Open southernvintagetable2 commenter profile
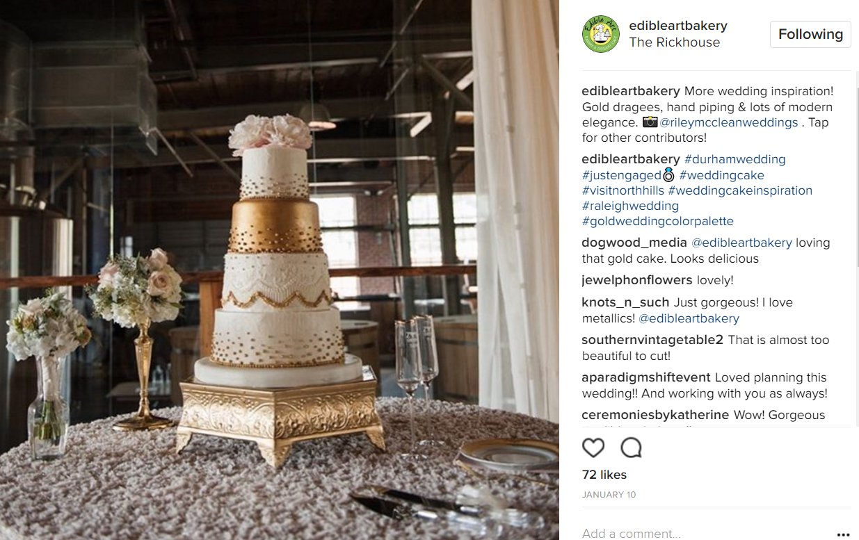This screenshot has height=540, width=859. (652, 340)
